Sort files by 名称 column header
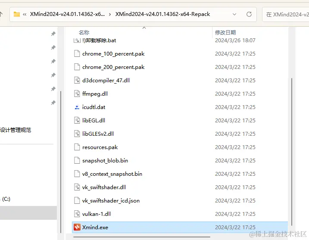 [84, 32]
